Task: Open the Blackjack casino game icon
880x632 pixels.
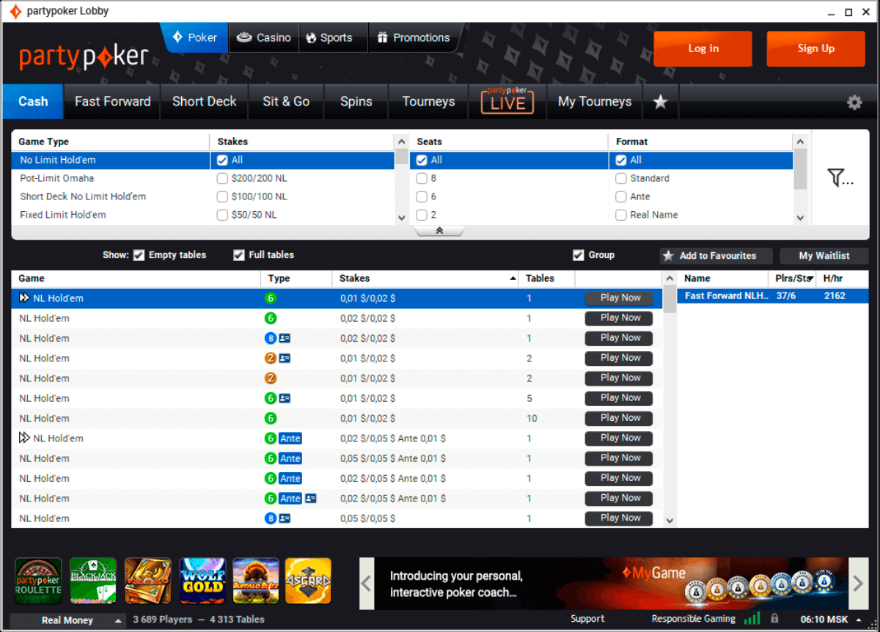Action: [93, 581]
